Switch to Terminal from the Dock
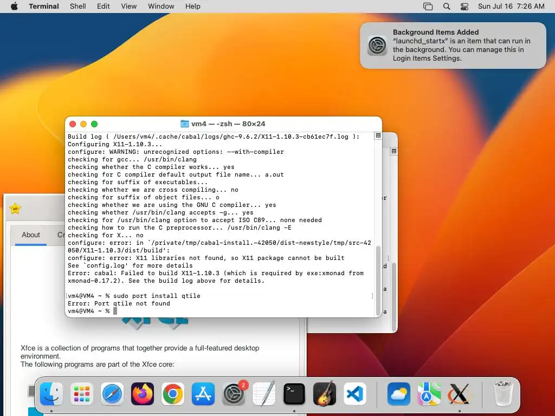The width and height of the screenshot is (555, 416). pyautogui.click(x=294, y=394)
